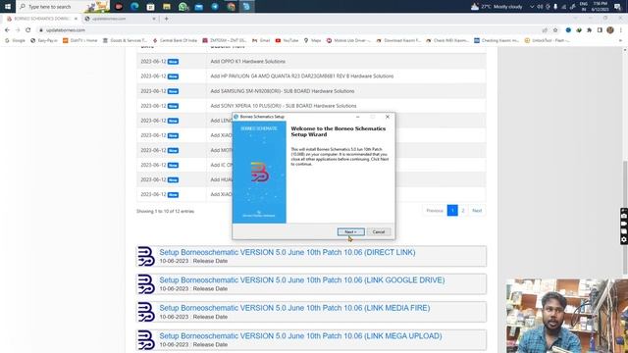Click the Next pagination button in the webpage
Viewport: 628px width, 353px height.
tap(477, 211)
